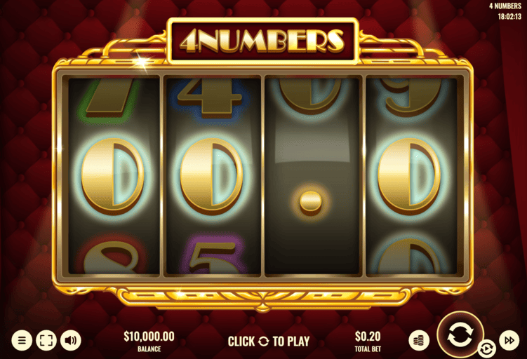Click the 4 NUMBERS game name label

pos(505,6)
